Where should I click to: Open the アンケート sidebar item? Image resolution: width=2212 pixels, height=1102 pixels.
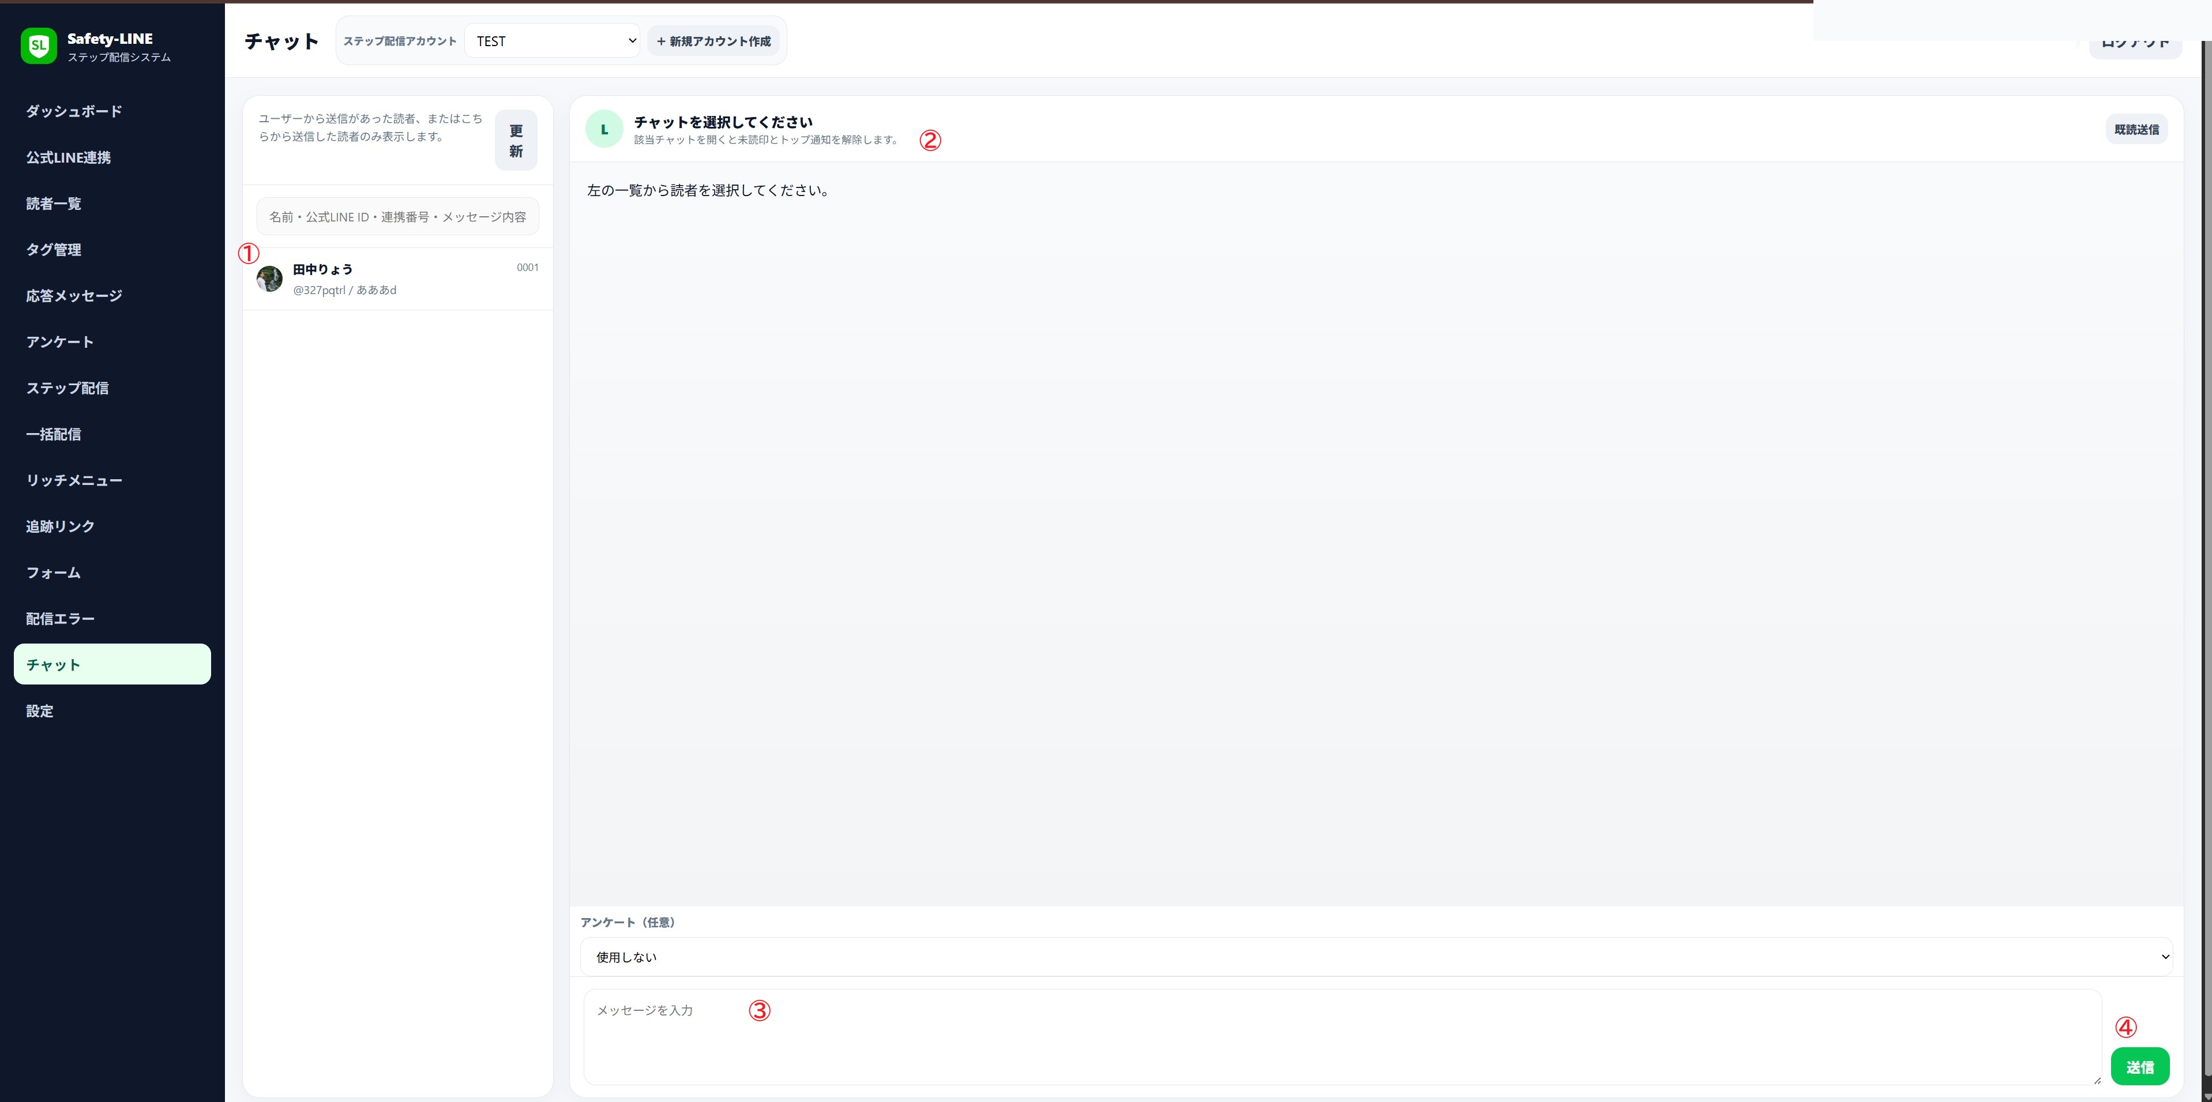[x=112, y=343]
